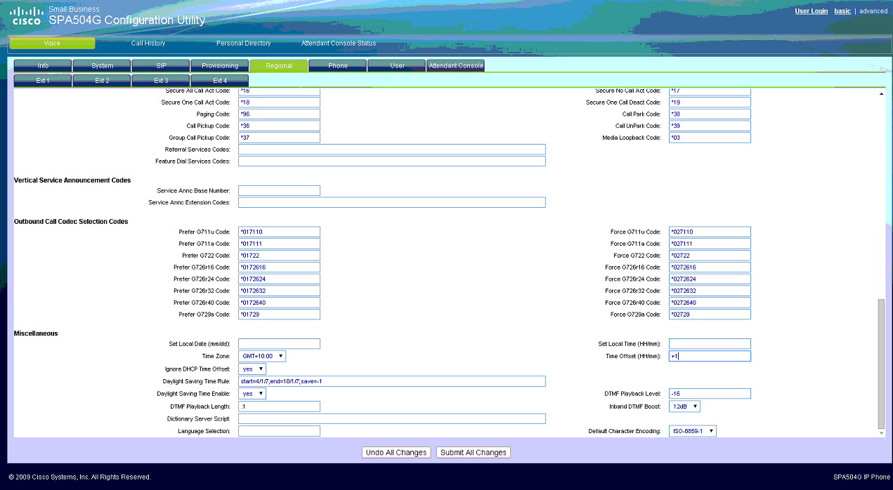Open the Inband DTMF Boost dropdown
This screenshot has height=490, width=893.
[x=684, y=406]
